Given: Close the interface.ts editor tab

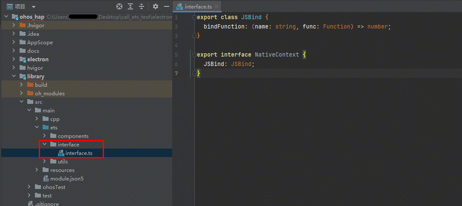Looking at the screenshot, I should [x=217, y=6].
